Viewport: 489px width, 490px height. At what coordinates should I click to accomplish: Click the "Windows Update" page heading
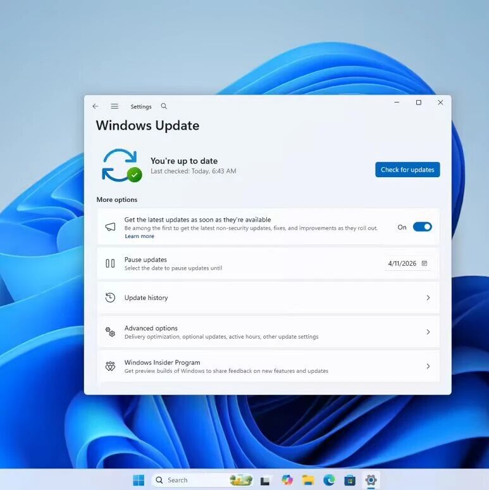pyautogui.click(x=147, y=125)
